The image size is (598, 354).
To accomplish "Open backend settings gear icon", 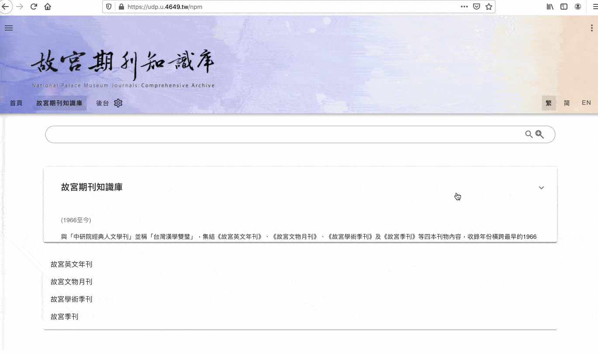I will (x=118, y=103).
